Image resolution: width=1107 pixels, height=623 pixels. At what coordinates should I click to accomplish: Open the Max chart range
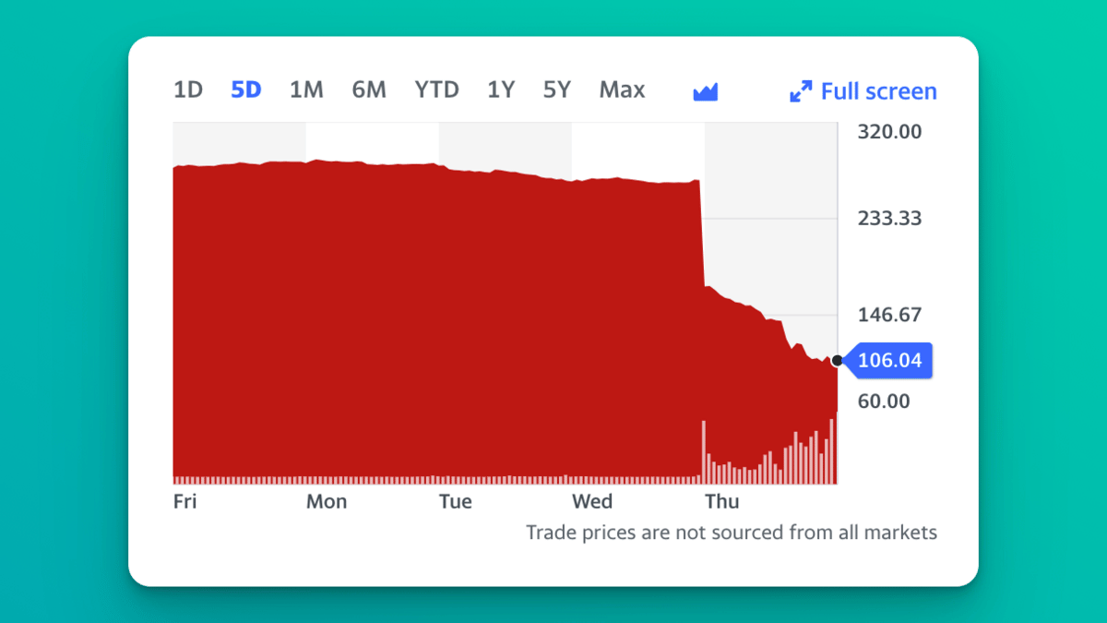pos(621,90)
